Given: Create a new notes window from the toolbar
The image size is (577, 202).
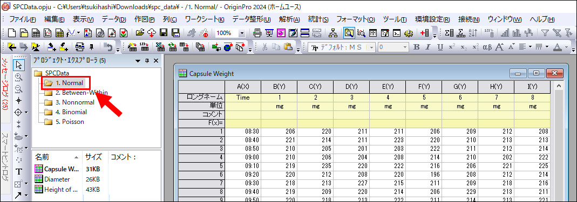Looking at the screenshot, I should [100, 33].
